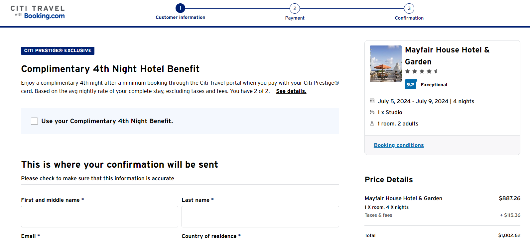Viewport: 530px width, 242px height.
Task: Click the Mayfair House Hotel & Garden title
Action: pos(447,56)
